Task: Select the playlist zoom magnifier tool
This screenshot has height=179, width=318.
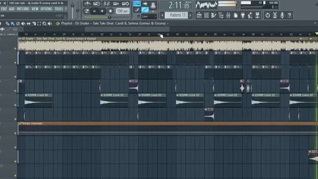Action: pyautogui.click(x=44, y=24)
